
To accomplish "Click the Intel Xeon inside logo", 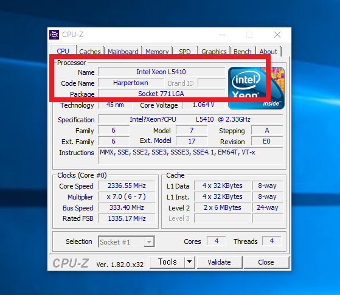I will tap(256, 88).
